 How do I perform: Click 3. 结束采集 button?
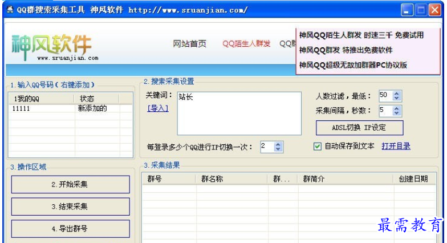71,206
